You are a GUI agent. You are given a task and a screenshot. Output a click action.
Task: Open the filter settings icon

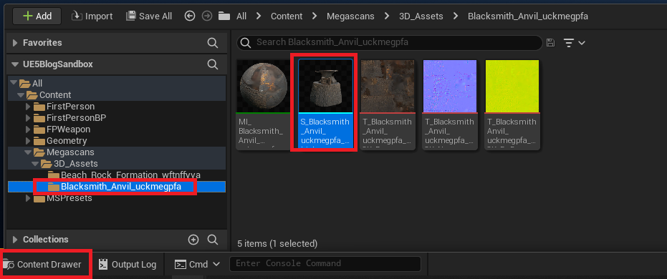click(x=575, y=42)
